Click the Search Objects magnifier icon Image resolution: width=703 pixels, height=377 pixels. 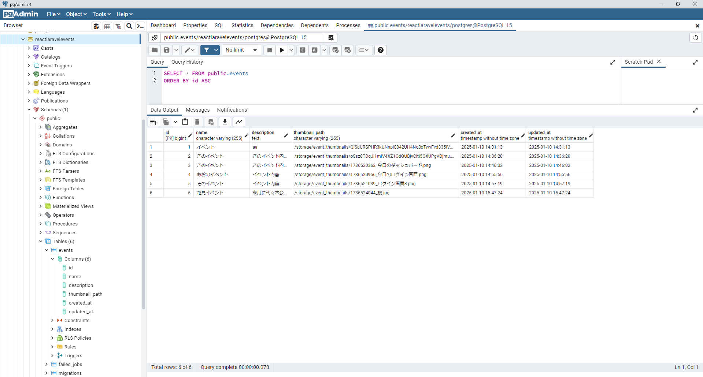[x=129, y=26]
